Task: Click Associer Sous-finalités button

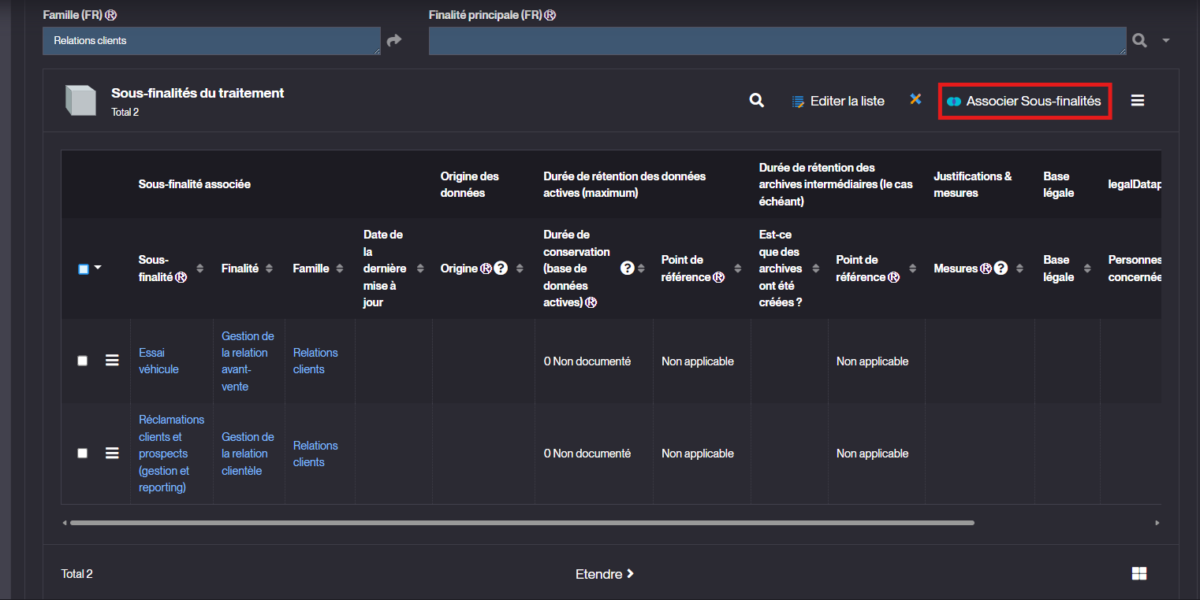Action: point(1024,101)
